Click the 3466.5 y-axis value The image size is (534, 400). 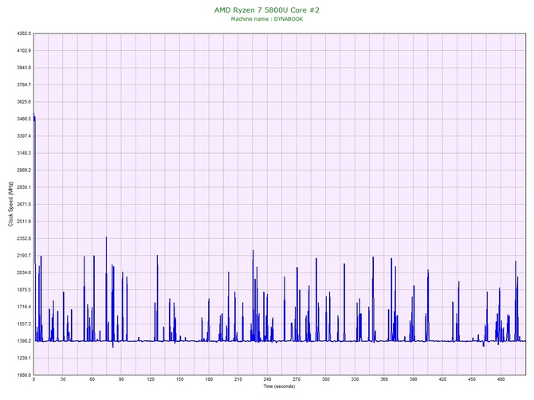(x=24, y=120)
